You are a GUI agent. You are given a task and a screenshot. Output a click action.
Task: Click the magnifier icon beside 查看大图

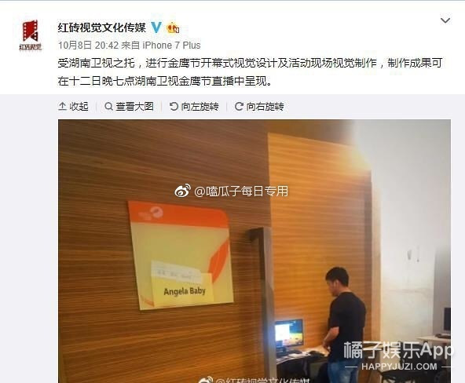108,106
